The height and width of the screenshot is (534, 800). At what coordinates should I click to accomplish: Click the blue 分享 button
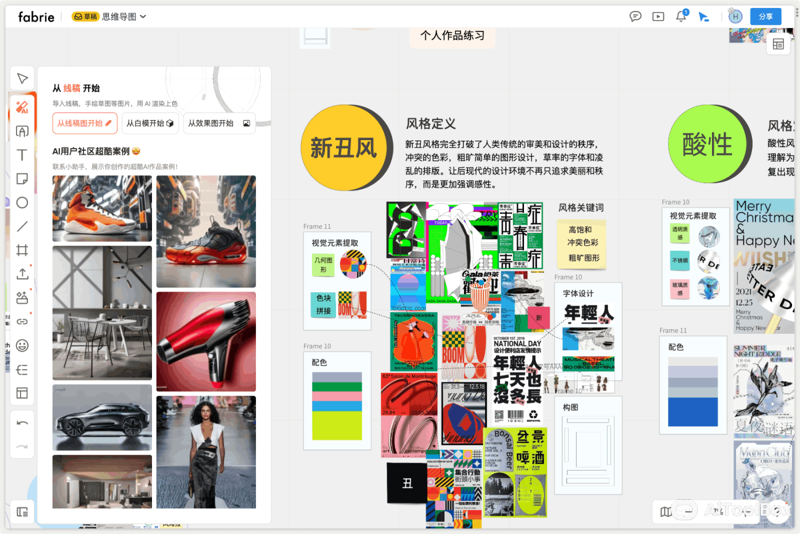pyautogui.click(x=766, y=17)
